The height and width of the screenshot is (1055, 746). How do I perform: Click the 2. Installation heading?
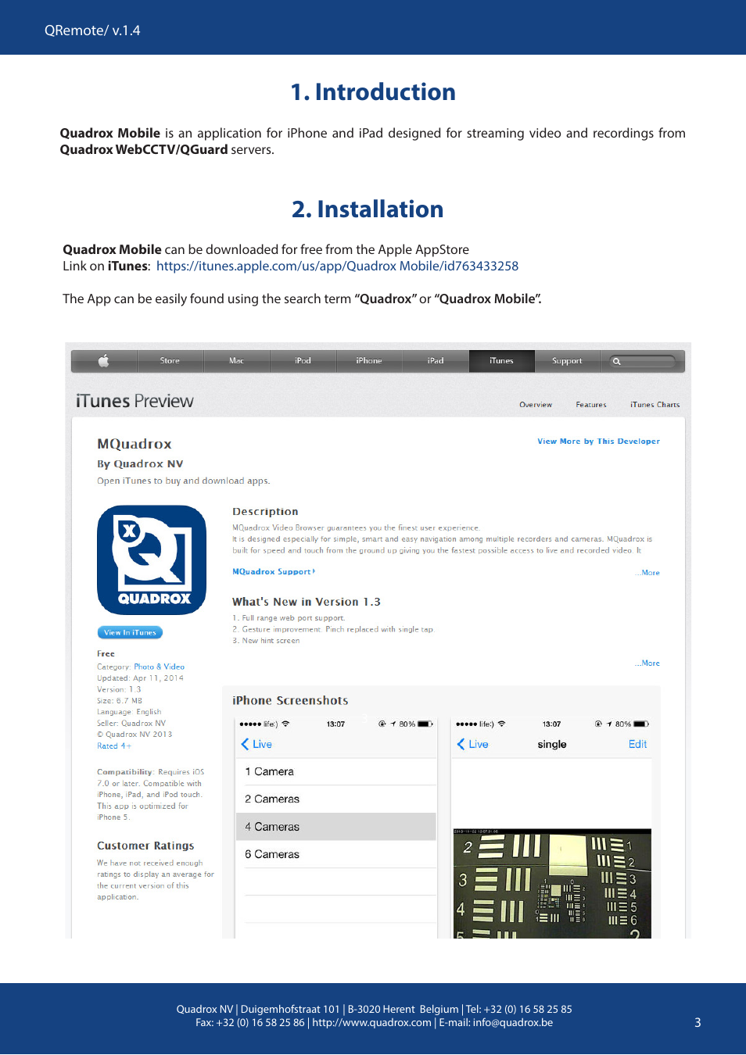click(368, 209)
